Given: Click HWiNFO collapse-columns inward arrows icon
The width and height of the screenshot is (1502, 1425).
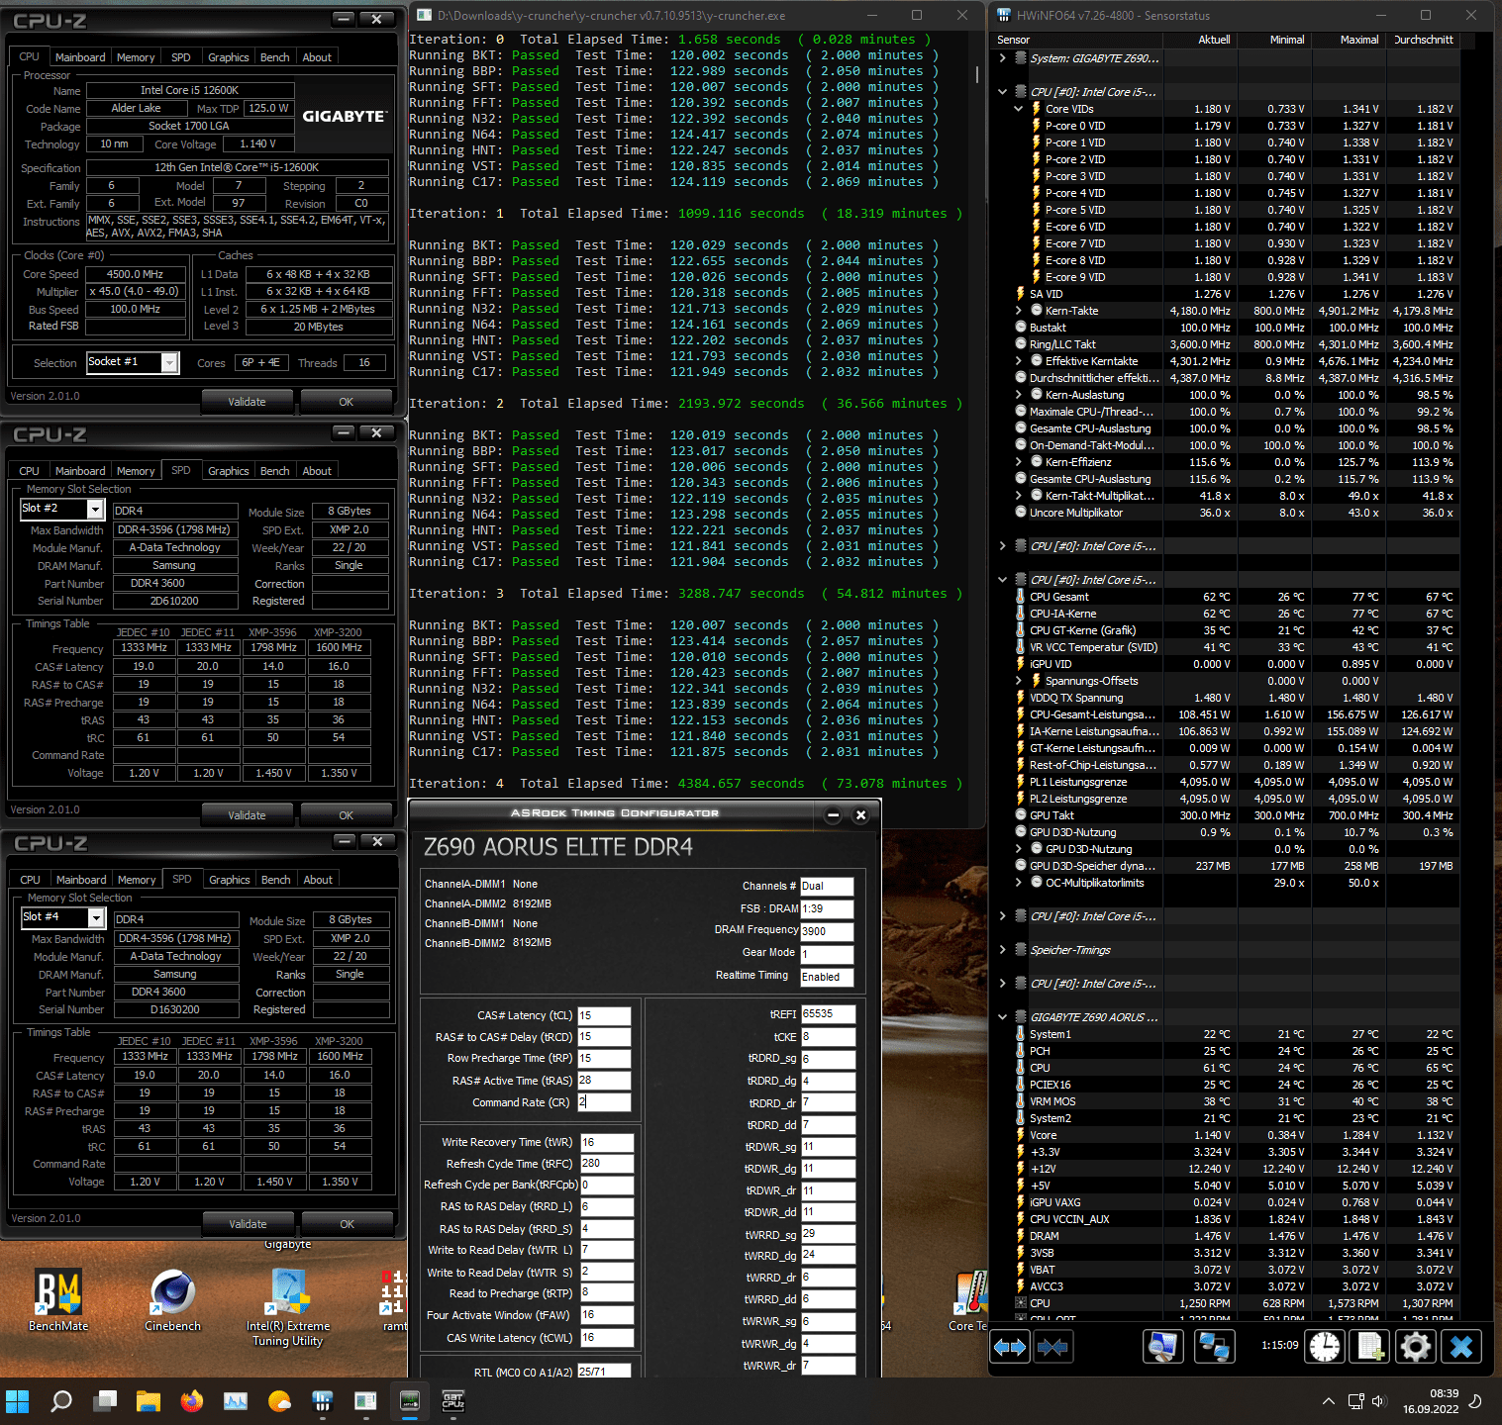Looking at the screenshot, I should click(1053, 1347).
